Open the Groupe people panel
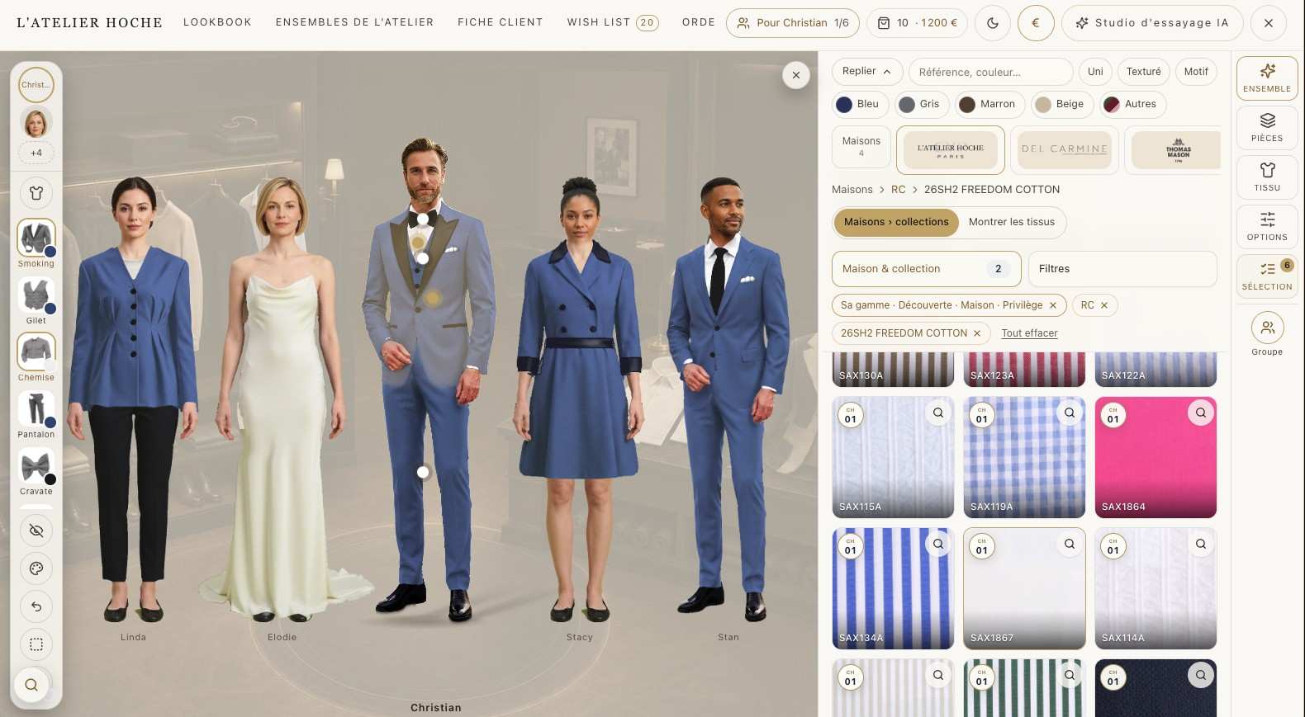Screen dimensions: 1305x717 pos(1267,333)
